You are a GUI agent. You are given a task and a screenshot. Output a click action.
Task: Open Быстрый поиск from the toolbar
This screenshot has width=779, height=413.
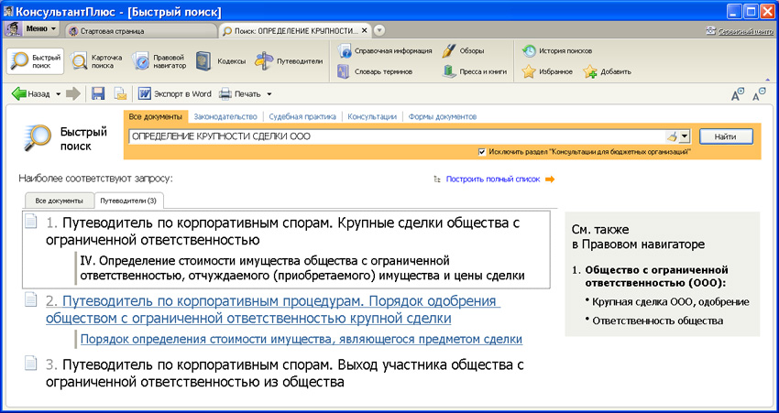point(36,61)
